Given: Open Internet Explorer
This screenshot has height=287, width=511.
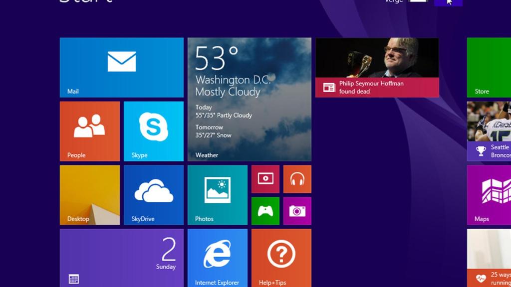Looking at the screenshot, I should click(x=217, y=258).
